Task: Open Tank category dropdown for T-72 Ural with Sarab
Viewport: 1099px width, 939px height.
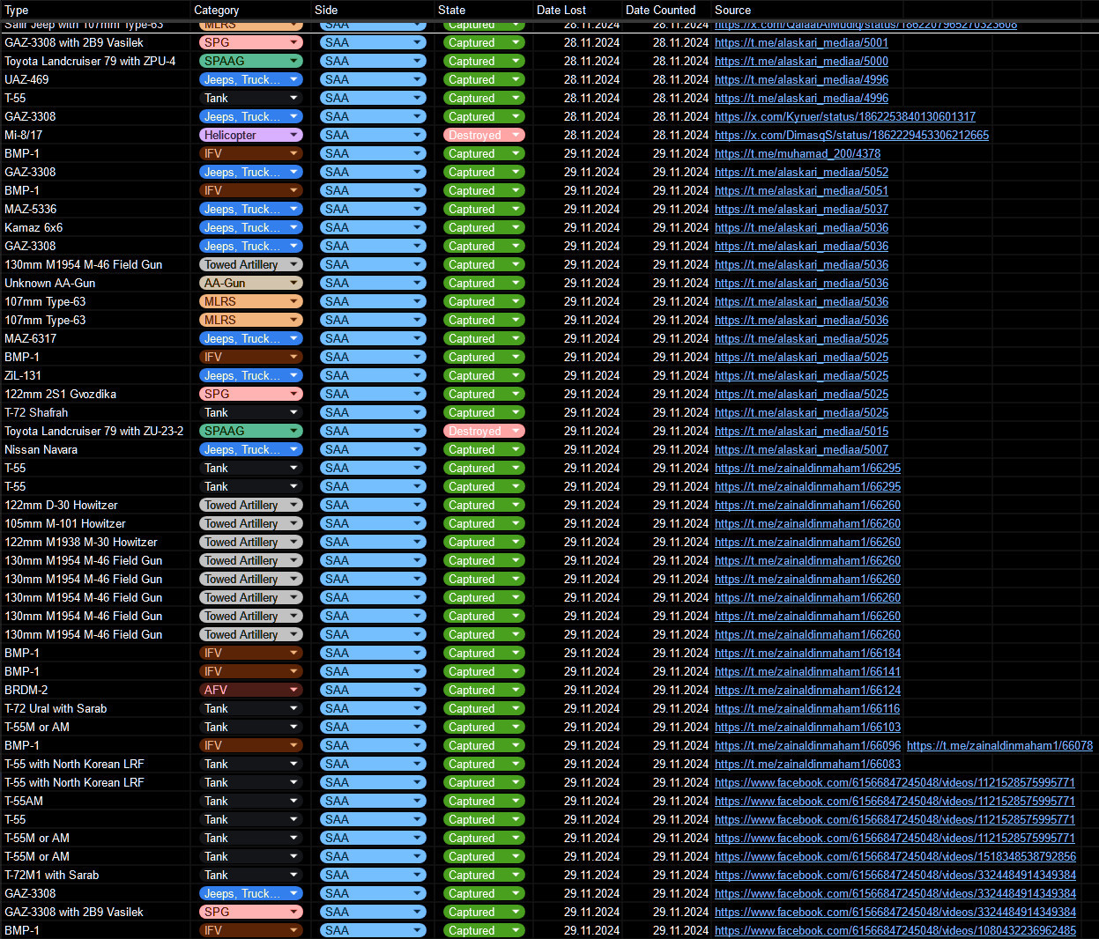Action: (x=251, y=708)
